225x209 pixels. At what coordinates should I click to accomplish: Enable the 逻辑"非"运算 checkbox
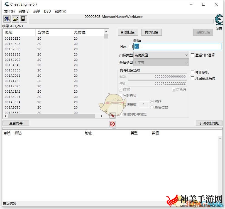pyautogui.click(x=193, y=55)
